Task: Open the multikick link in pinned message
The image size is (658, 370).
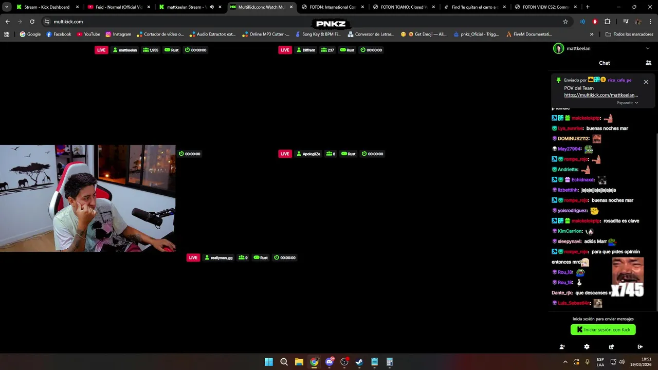Action: 601,95
